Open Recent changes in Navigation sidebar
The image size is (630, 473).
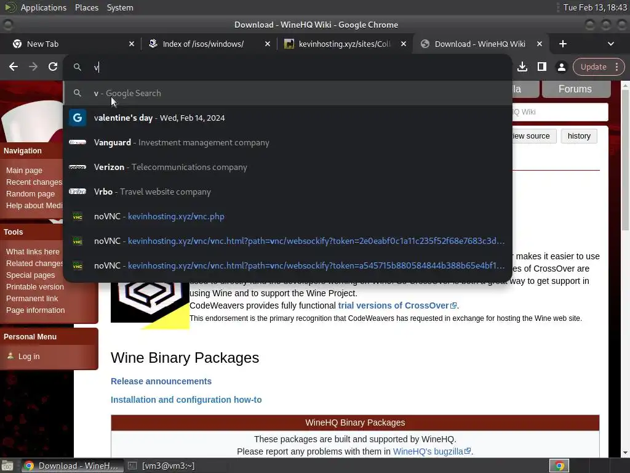34,182
